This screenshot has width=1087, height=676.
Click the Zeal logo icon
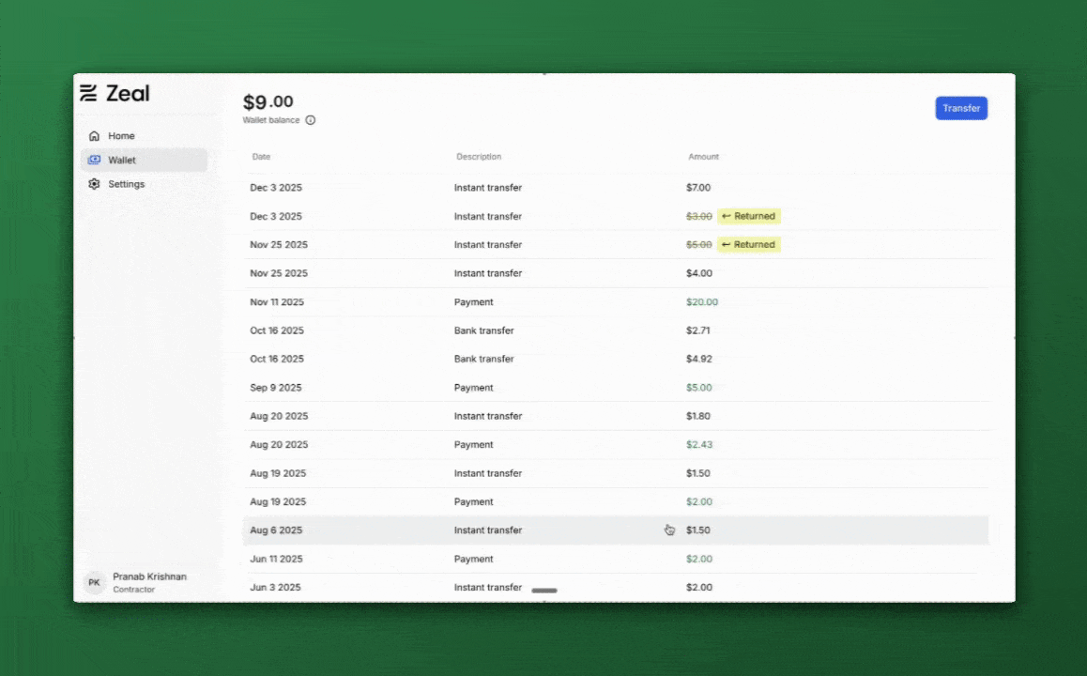point(88,93)
